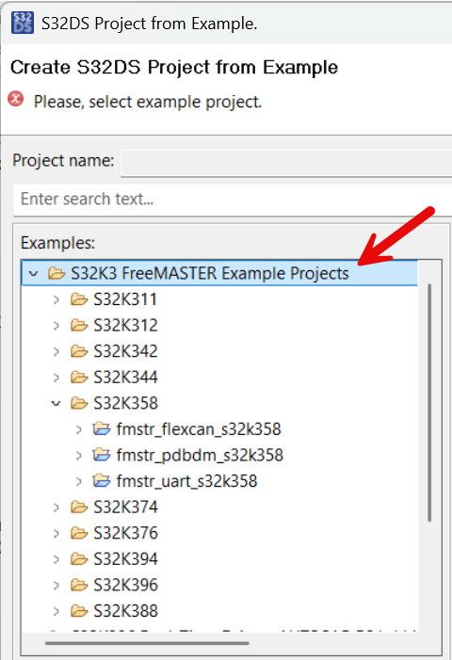Select the S32K358 label
This screenshot has height=660, width=452.
(x=125, y=403)
